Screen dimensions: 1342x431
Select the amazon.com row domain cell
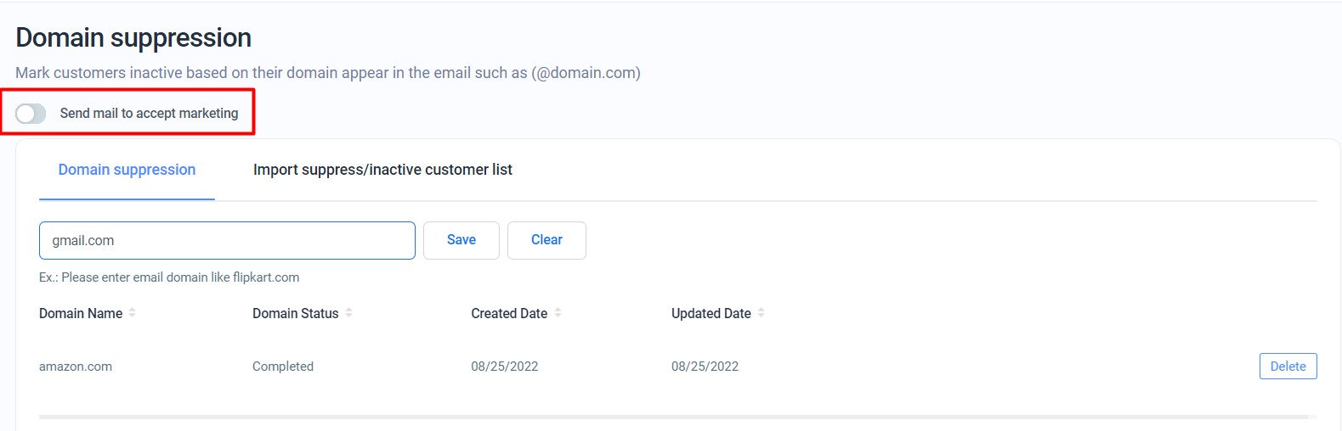[x=76, y=367]
